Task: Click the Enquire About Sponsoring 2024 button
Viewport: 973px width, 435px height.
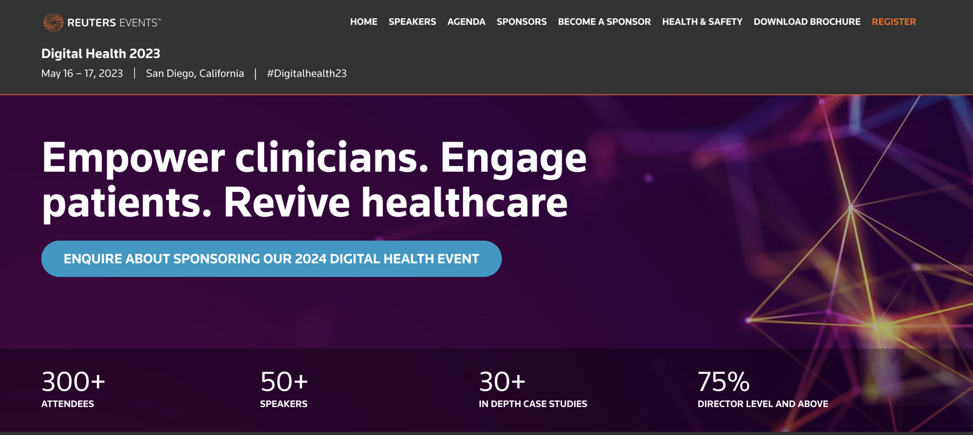Action: point(271,259)
